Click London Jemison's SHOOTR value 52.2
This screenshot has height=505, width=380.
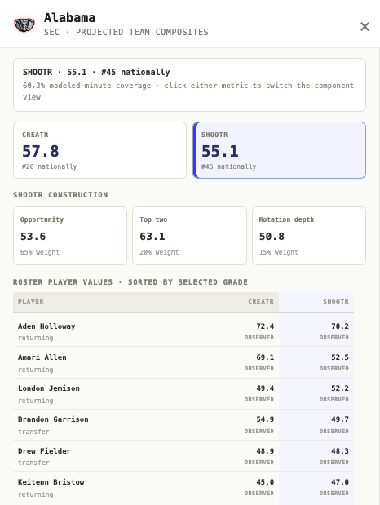[x=340, y=388]
